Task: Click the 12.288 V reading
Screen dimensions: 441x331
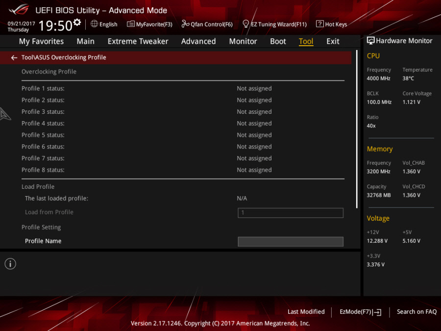Action: pos(377,241)
